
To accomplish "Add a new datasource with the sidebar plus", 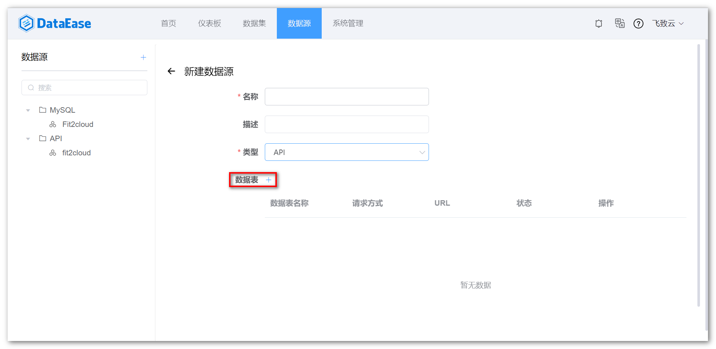I will pyautogui.click(x=143, y=57).
